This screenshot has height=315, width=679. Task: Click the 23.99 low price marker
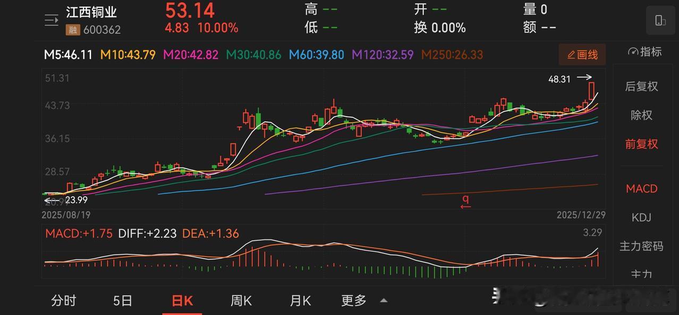point(76,200)
